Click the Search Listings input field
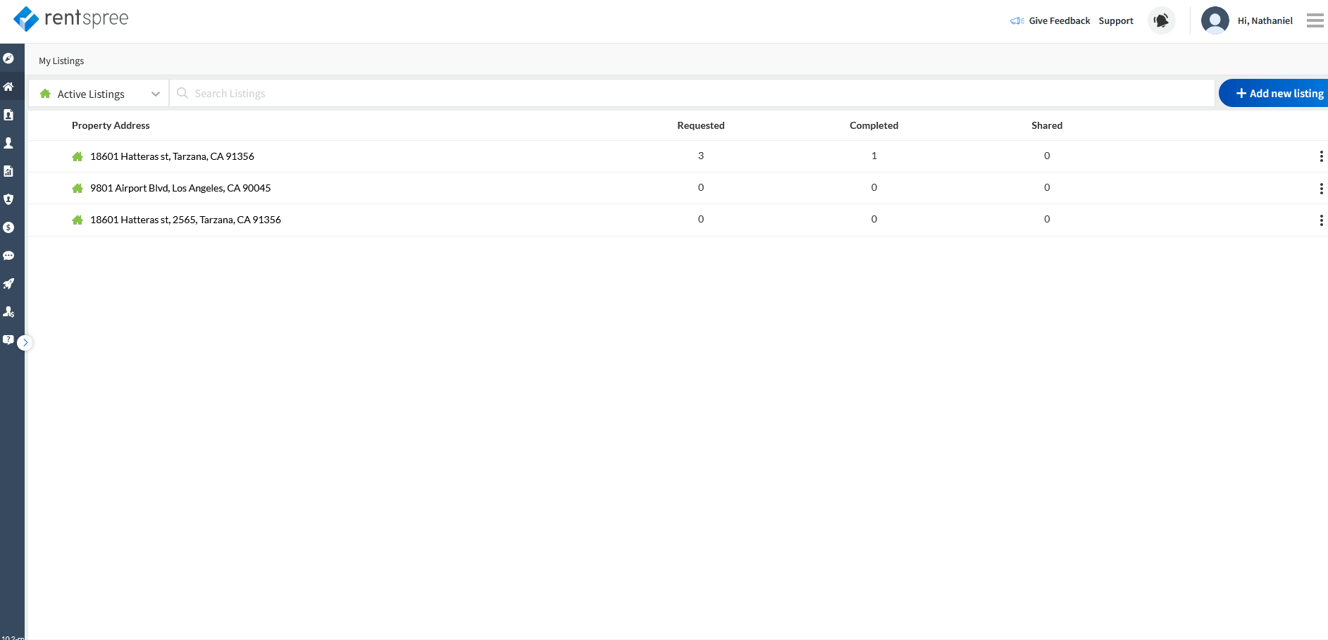Screen dimensions: 1328x640 690,94
